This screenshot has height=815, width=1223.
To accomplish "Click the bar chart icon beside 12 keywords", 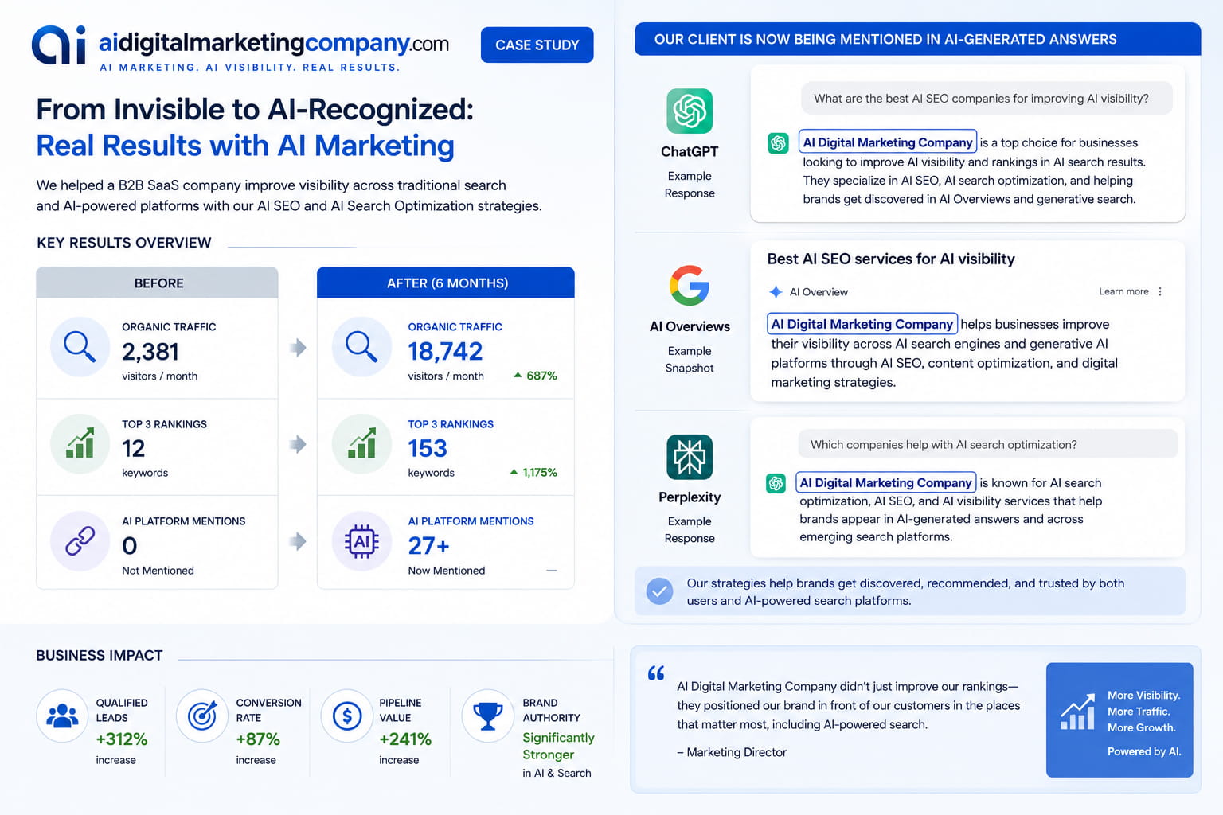I will 80,443.
